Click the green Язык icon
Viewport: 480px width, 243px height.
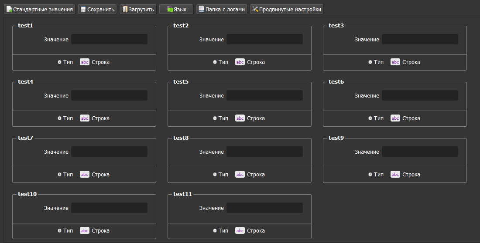click(170, 9)
